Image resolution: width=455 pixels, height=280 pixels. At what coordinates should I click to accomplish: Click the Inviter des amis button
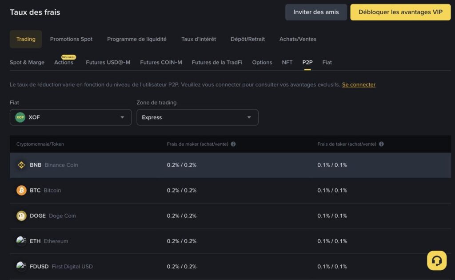[316, 12]
